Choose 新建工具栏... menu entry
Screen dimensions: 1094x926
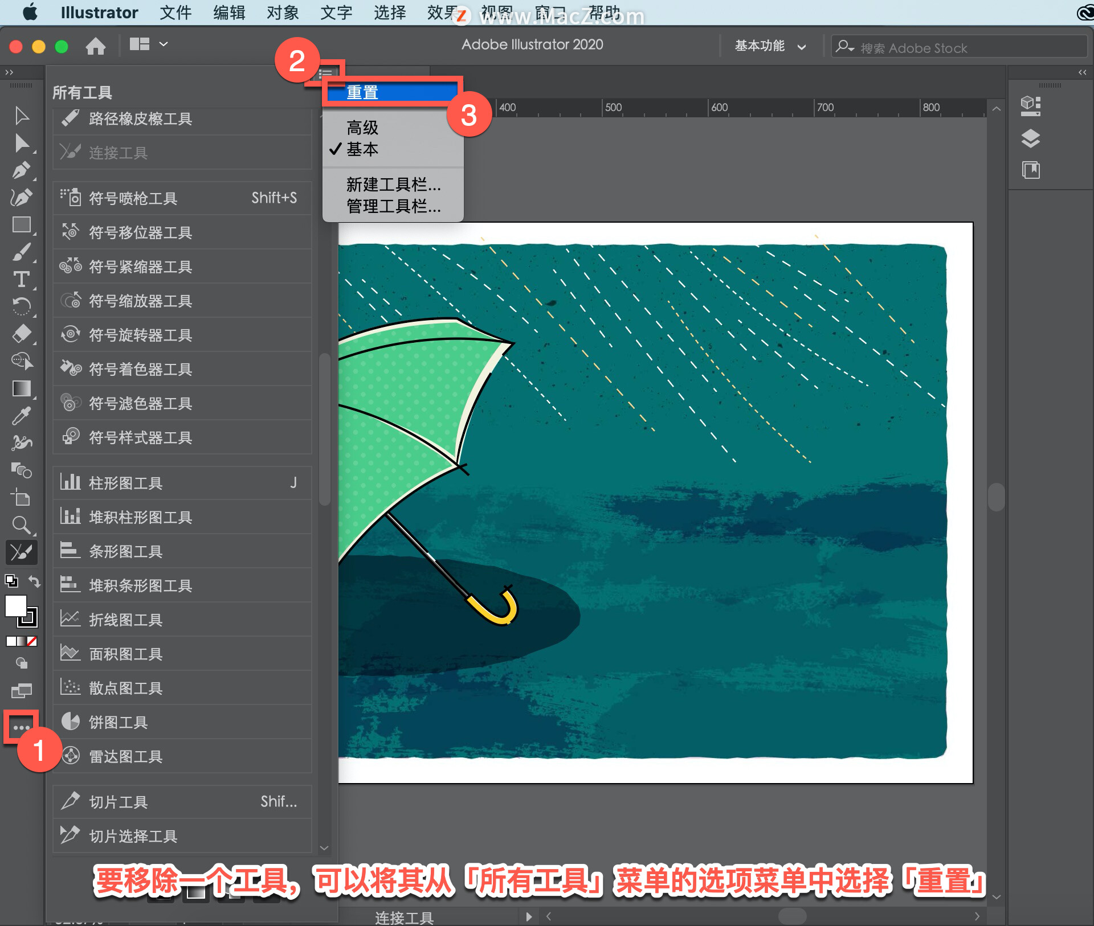tap(393, 185)
